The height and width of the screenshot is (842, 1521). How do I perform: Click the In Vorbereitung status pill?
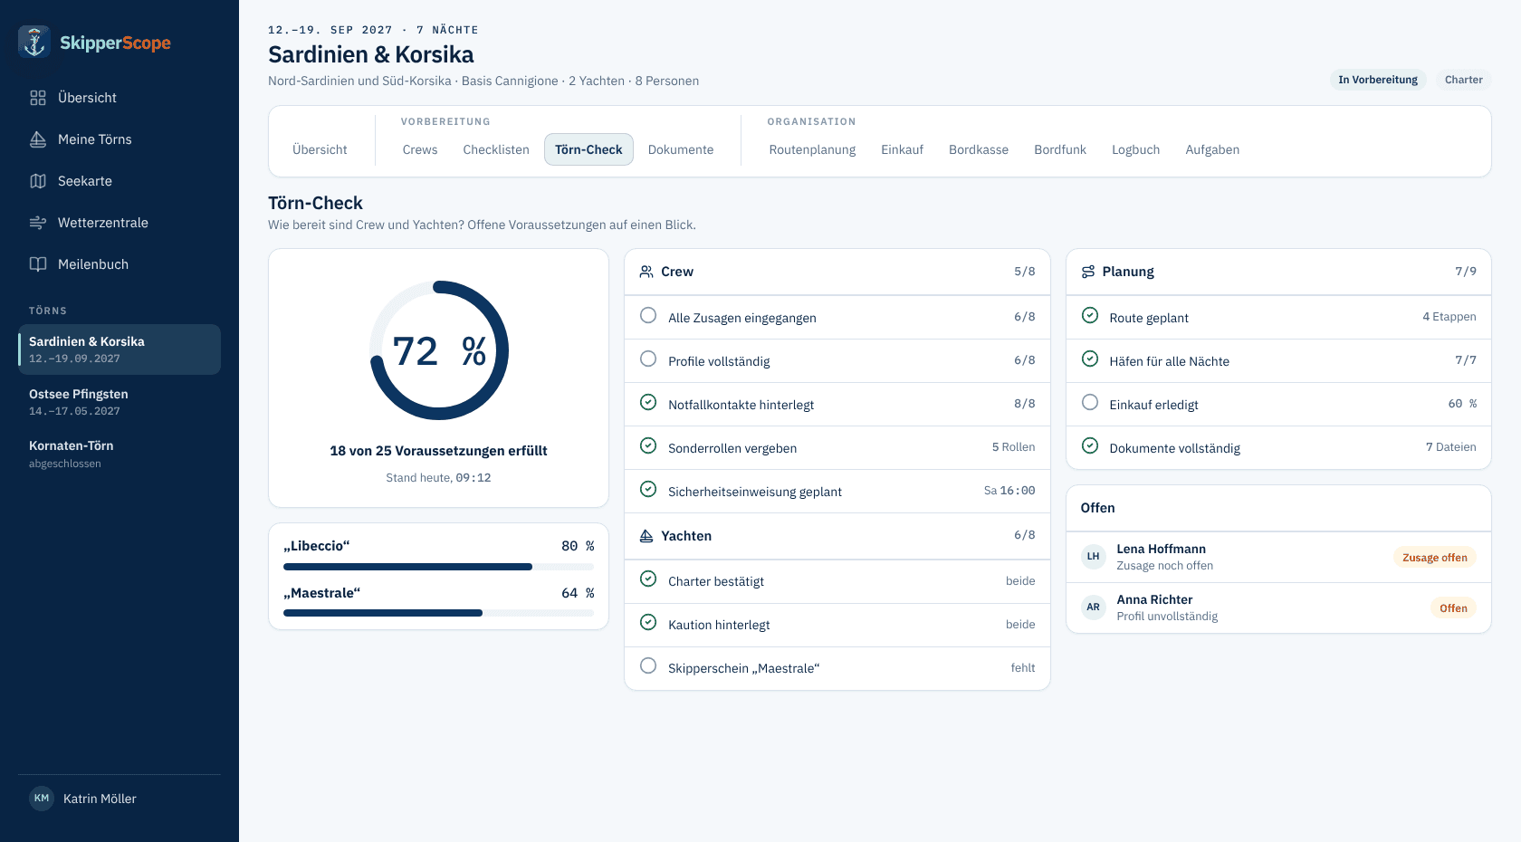[1378, 80]
